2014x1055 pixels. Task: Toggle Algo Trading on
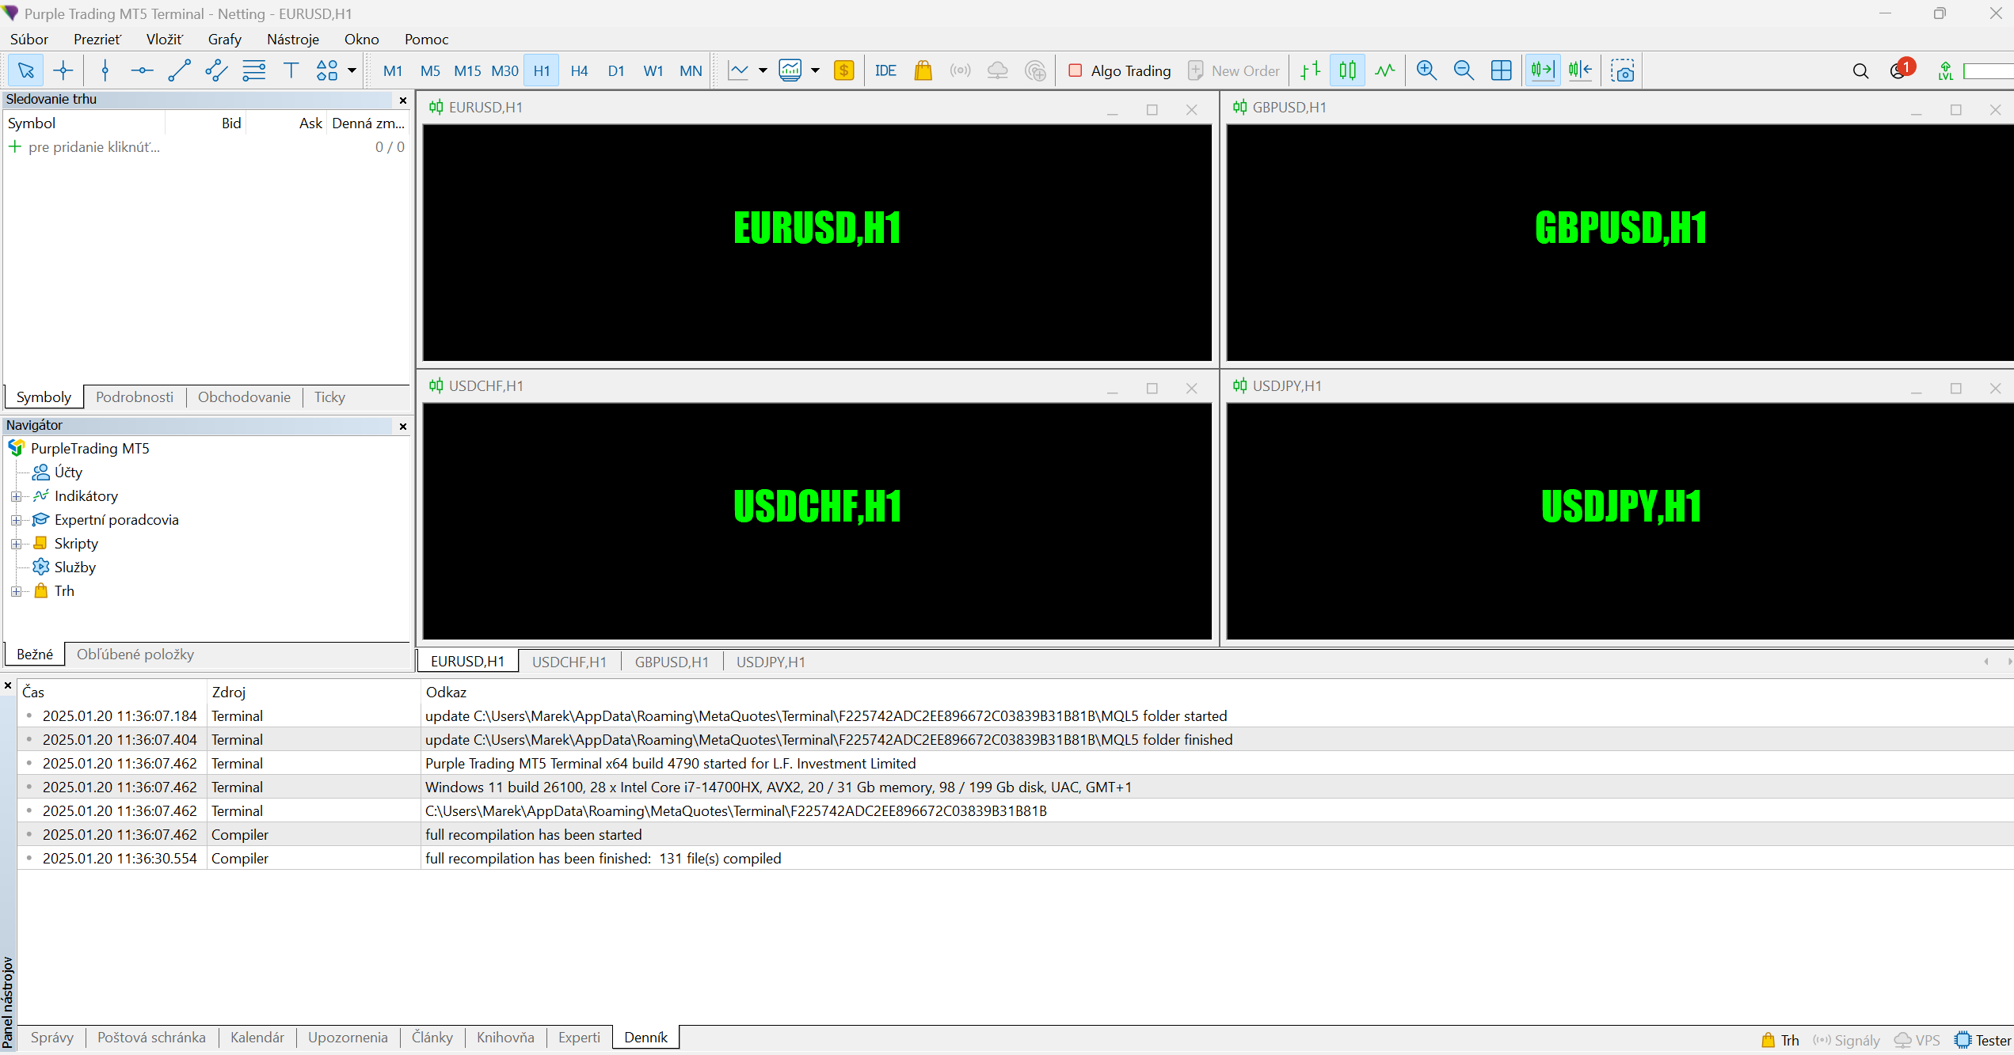(x=1120, y=70)
